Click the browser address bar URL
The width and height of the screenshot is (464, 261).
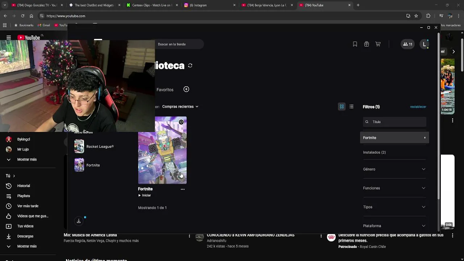pyautogui.click(x=66, y=16)
